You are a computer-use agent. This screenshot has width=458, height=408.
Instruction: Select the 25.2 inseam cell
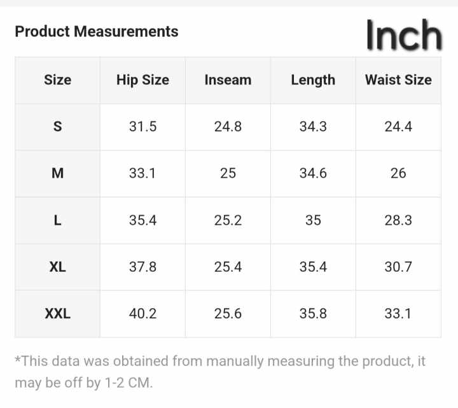228,220
